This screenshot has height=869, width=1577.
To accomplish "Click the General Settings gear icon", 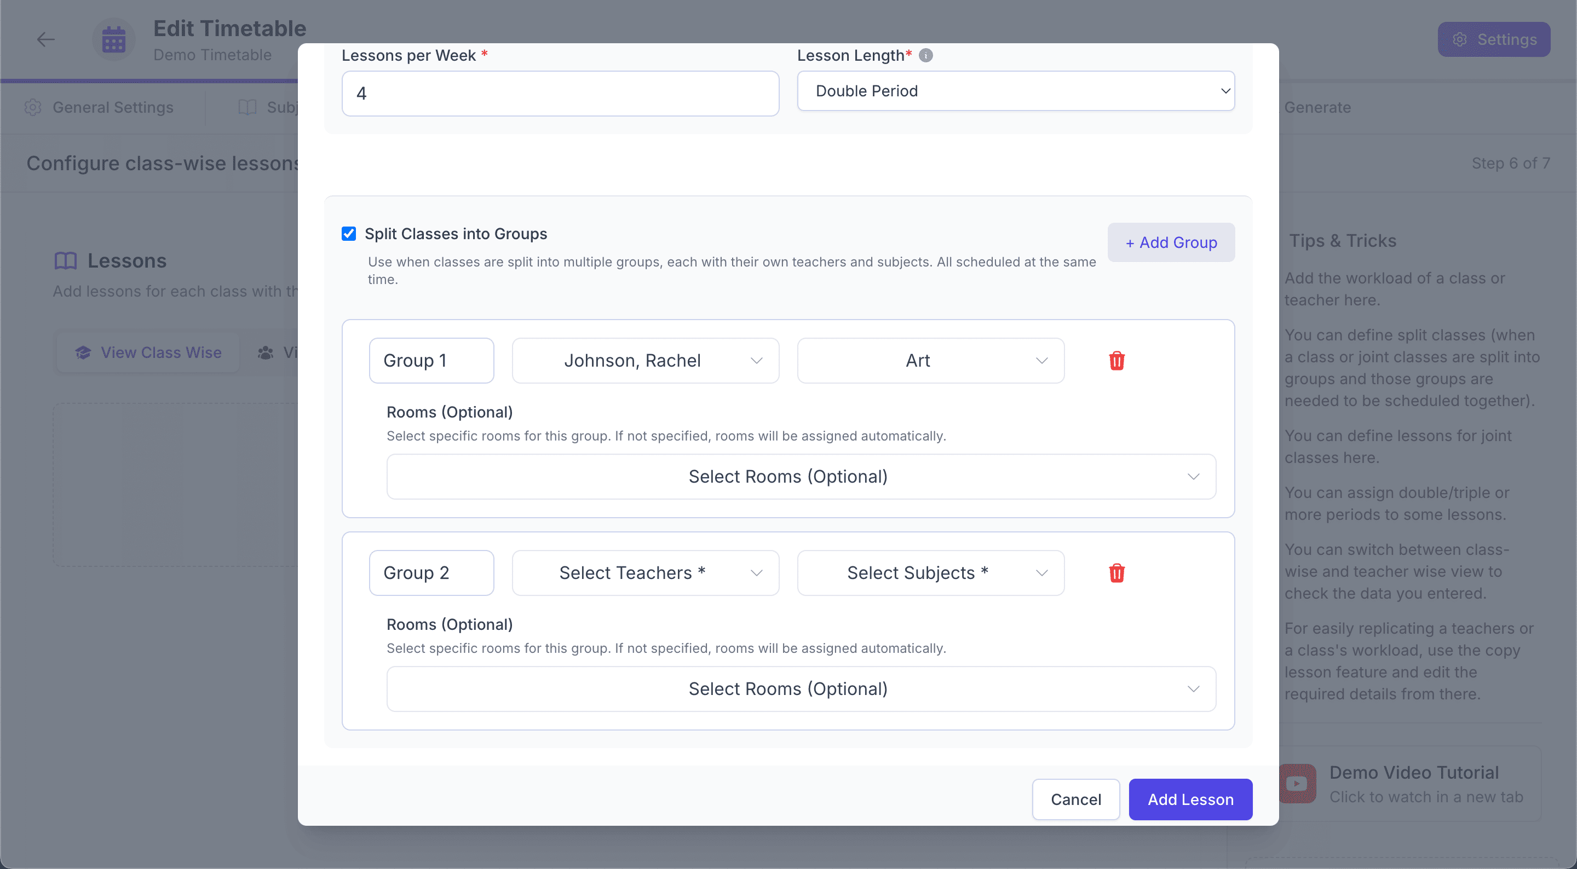I will 33,108.
